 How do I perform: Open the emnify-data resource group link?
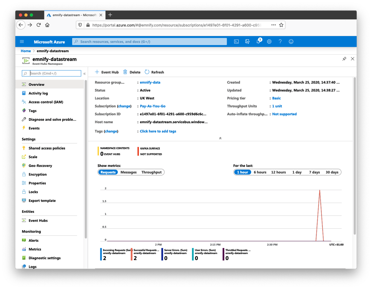pyautogui.click(x=150, y=82)
